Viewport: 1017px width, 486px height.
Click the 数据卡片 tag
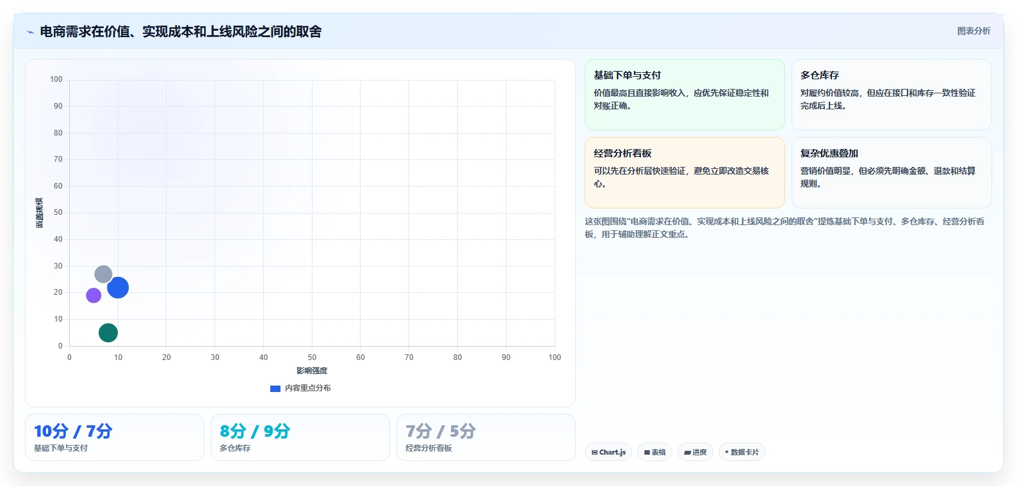pos(742,452)
